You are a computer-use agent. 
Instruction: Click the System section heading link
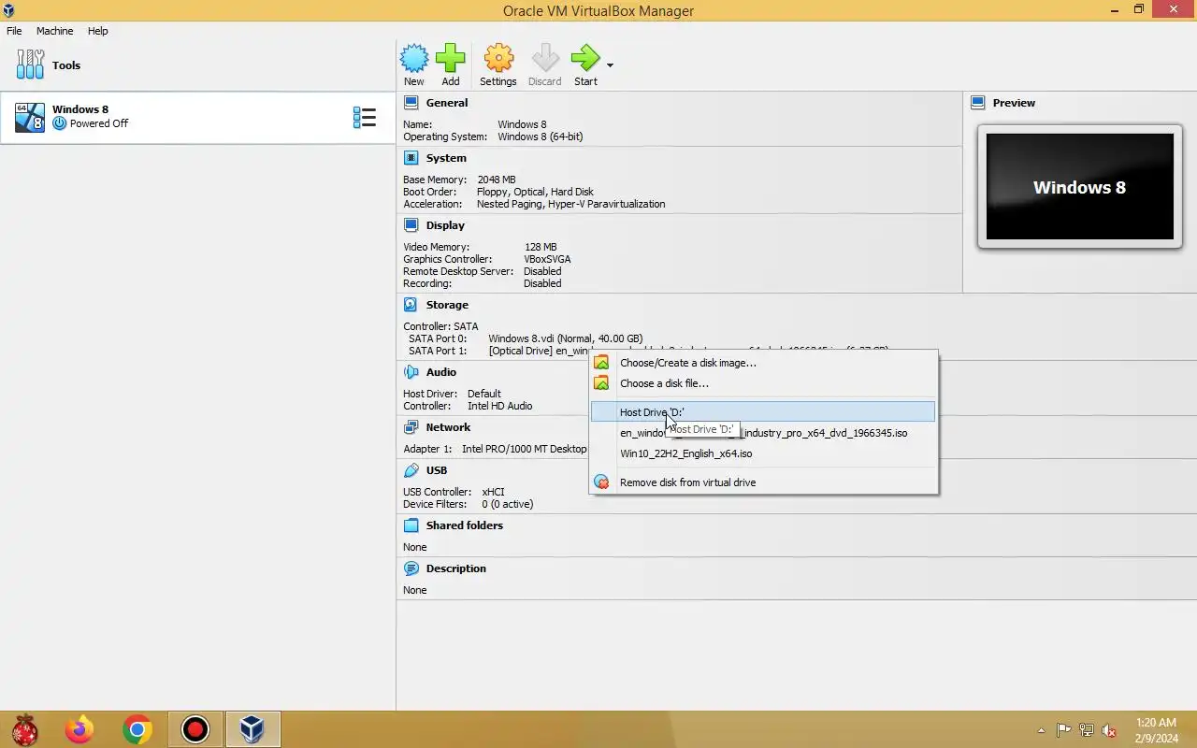(446, 158)
